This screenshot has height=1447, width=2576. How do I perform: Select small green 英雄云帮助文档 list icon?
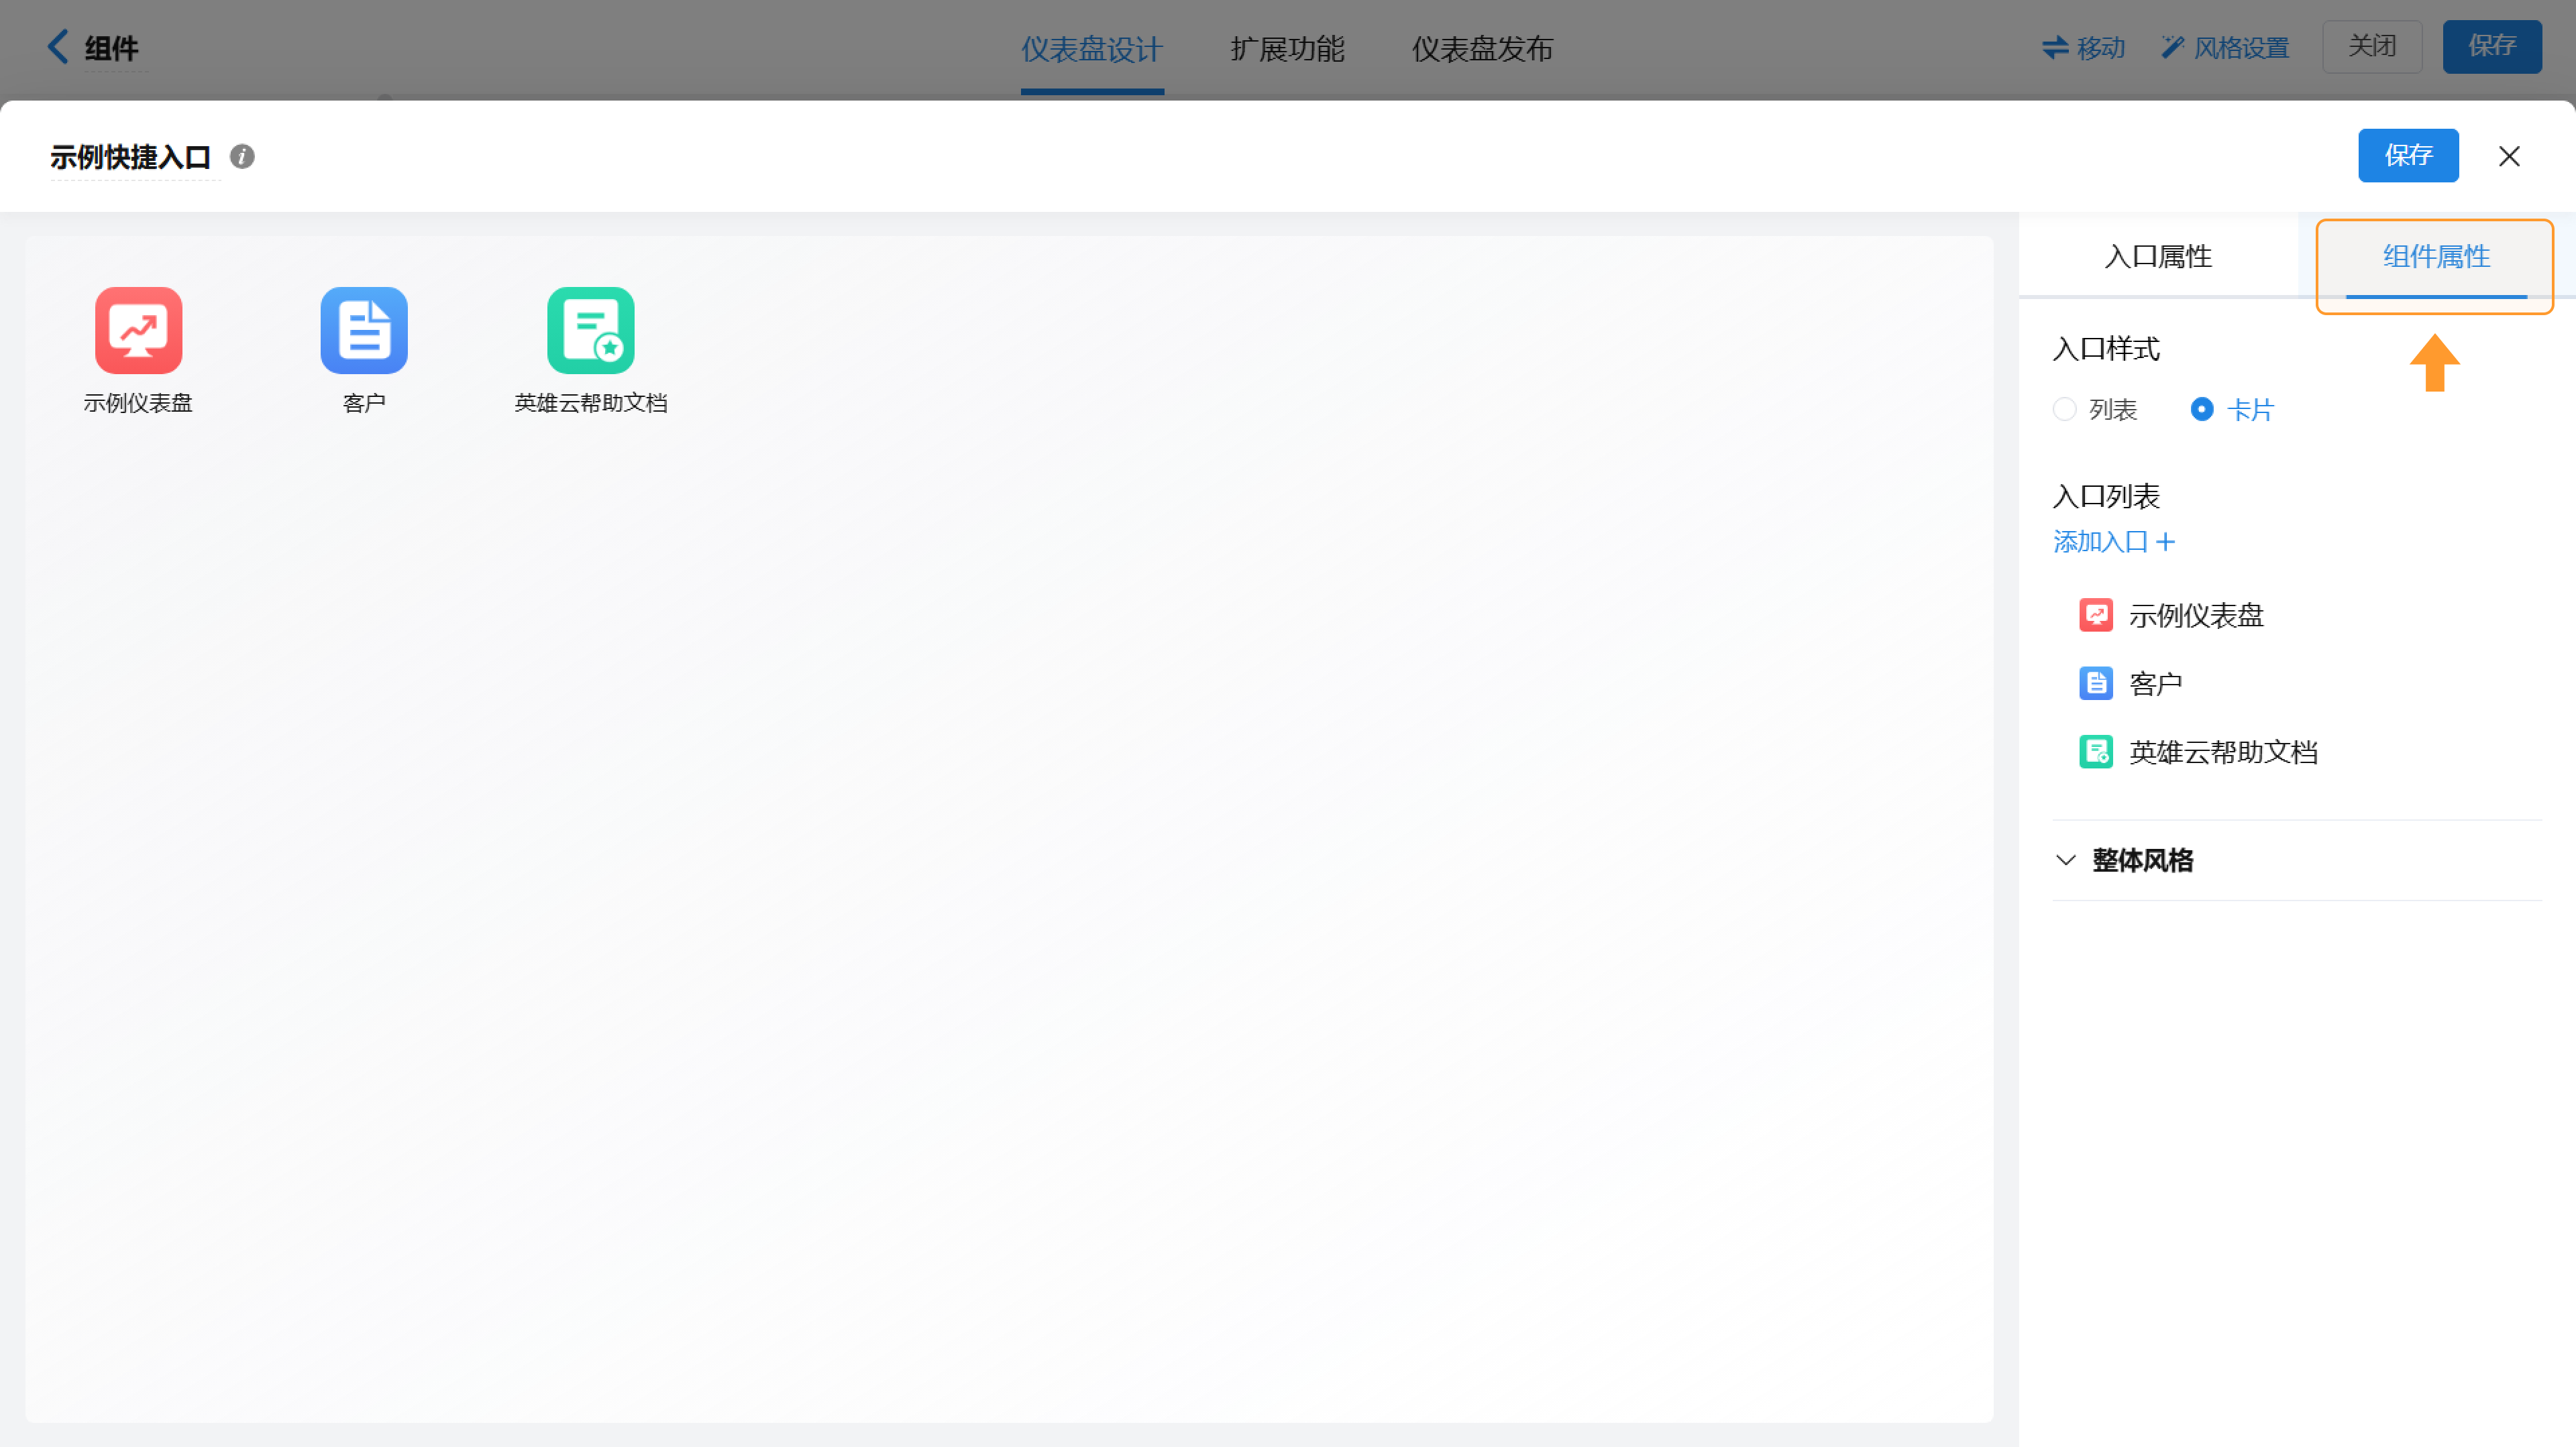(x=2096, y=752)
